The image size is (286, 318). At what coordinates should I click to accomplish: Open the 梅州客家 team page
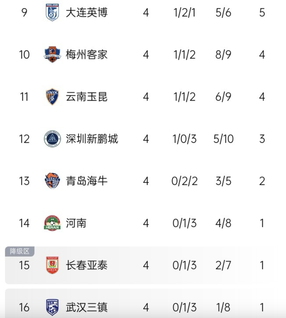pyautogui.click(x=87, y=55)
